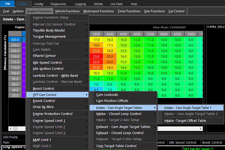Expand Idle Ignition Control submenu
The height and width of the screenshot is (150, 225).
coord(57,68)
